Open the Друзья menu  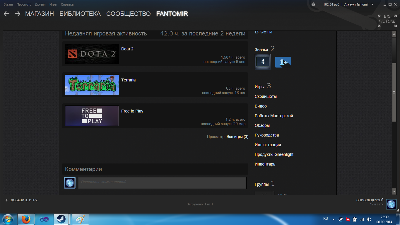click(40, 4)
